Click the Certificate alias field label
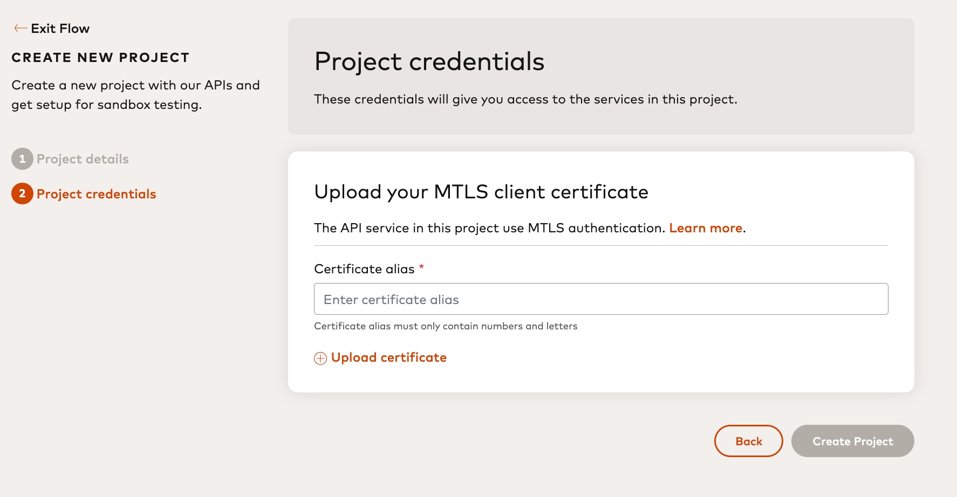Screen dimensions: 957x497 click(364, 269)
